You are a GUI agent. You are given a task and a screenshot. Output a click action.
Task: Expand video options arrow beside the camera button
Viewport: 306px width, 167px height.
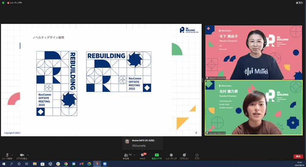click(28, 155)
